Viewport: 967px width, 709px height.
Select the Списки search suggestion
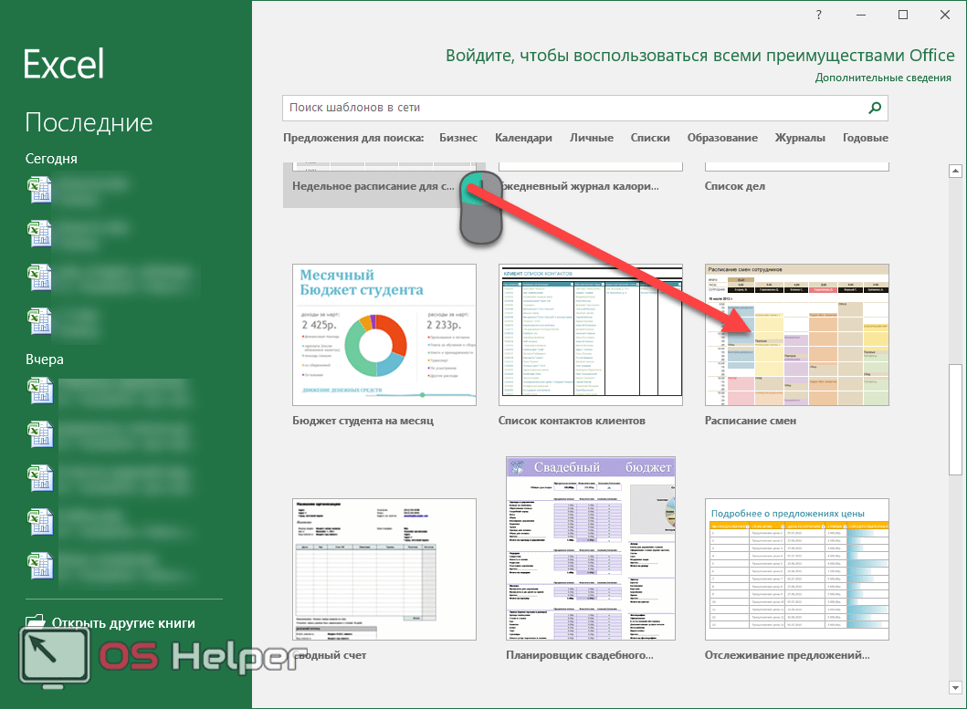(x=650, y=138)
